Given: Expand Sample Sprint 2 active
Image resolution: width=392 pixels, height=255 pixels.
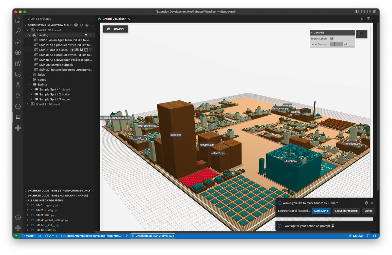Looking at the screenshot, I should point(31,94).
